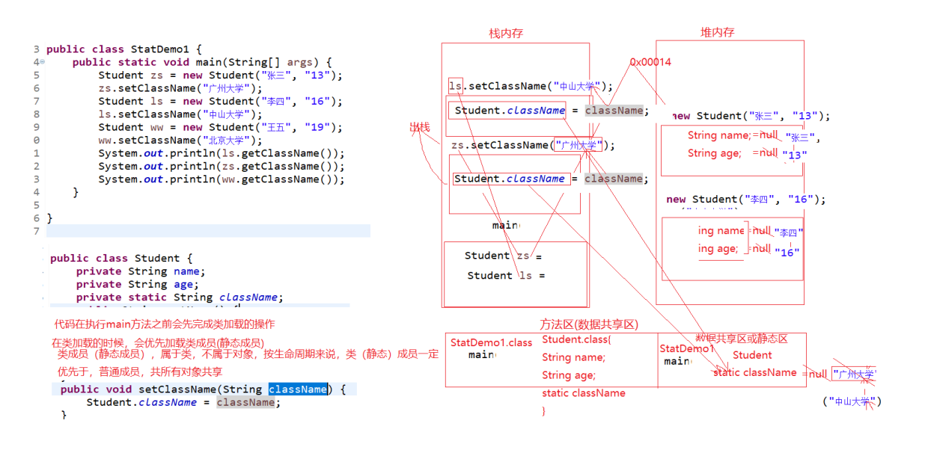Click the blue "13" value in heap

pyautogui.click(x=795, y=155)
